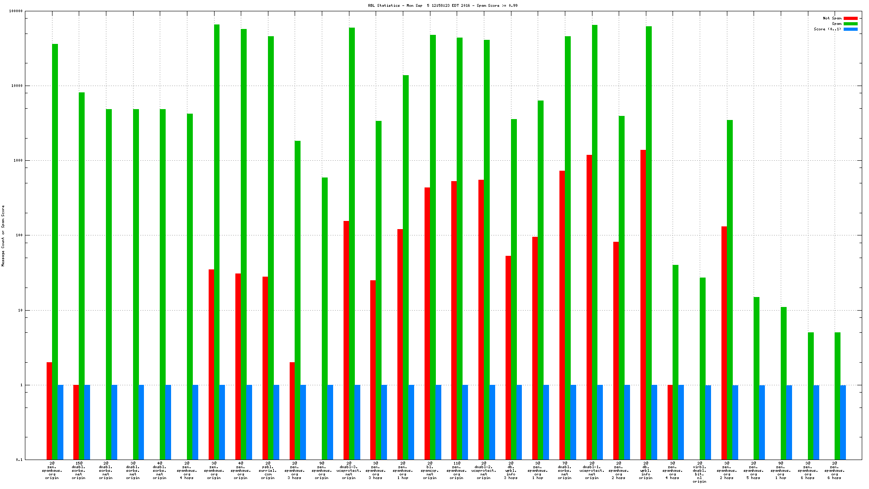Click the zen.spamhaus.org 5 hops label
869x489 pixels.
[x=754, y=470]
